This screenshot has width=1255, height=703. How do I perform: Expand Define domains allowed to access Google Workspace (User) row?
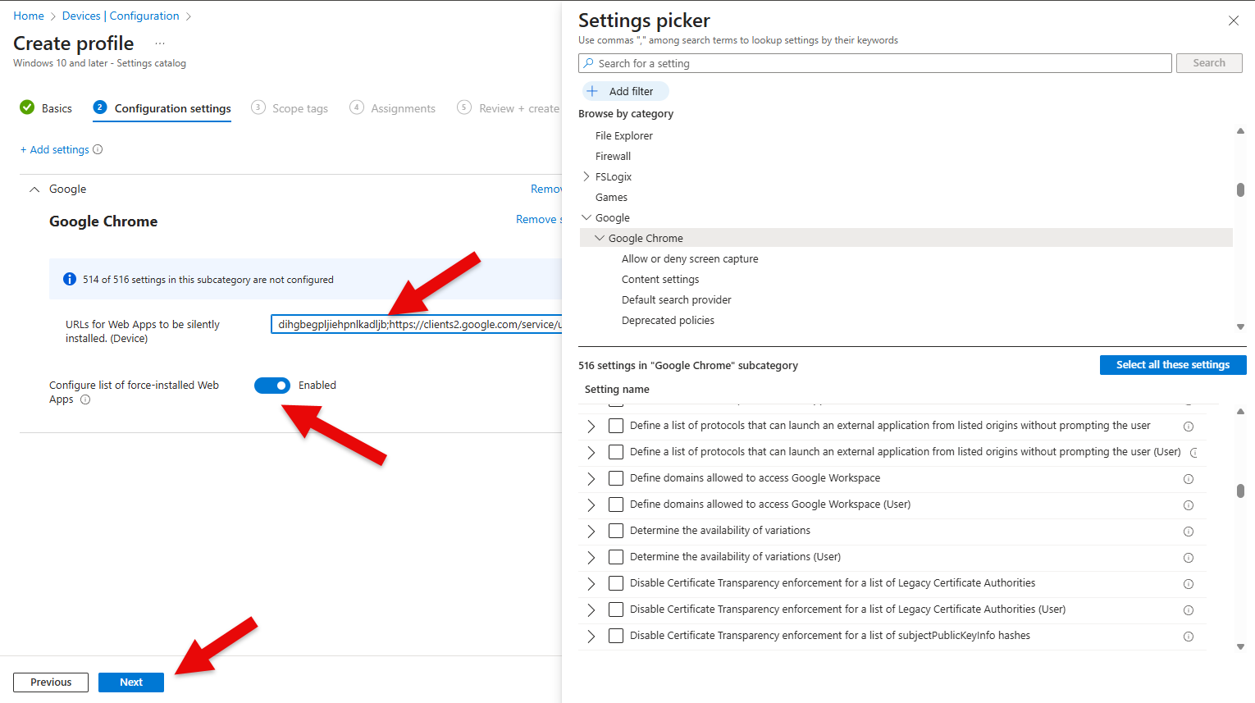click(x=591, y=505)
